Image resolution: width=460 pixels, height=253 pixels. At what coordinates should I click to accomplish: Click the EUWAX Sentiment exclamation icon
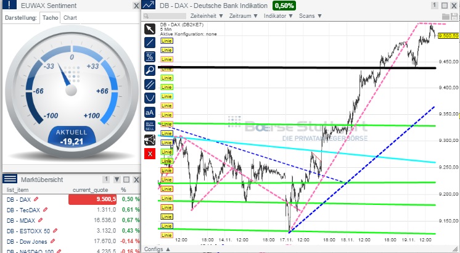[9, 5]
